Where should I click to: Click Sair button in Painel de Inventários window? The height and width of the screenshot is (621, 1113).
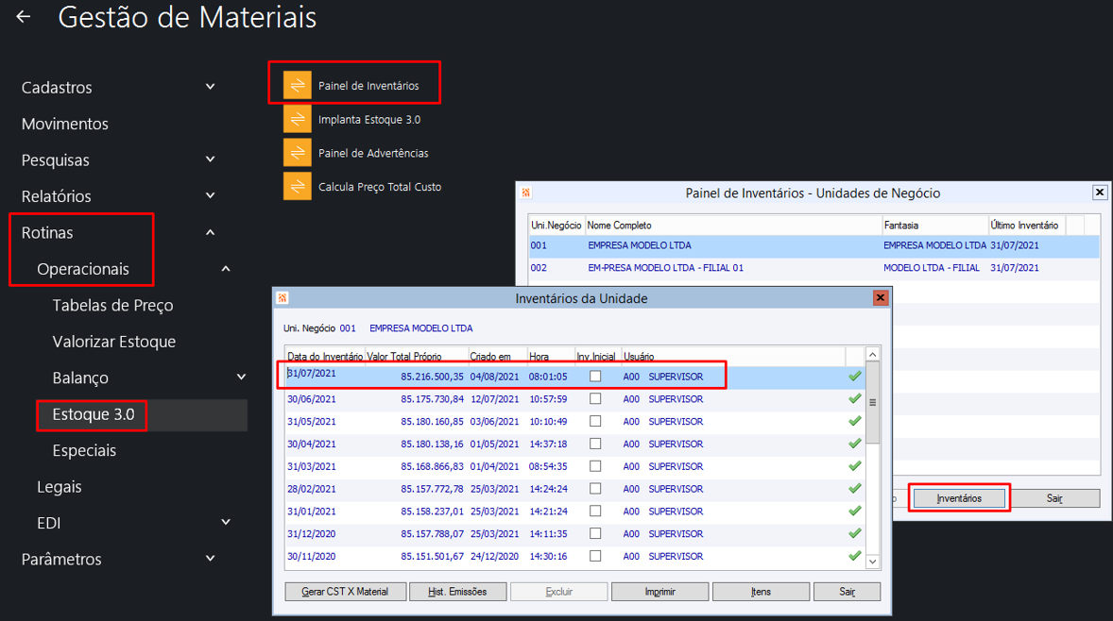(1054, 498)
